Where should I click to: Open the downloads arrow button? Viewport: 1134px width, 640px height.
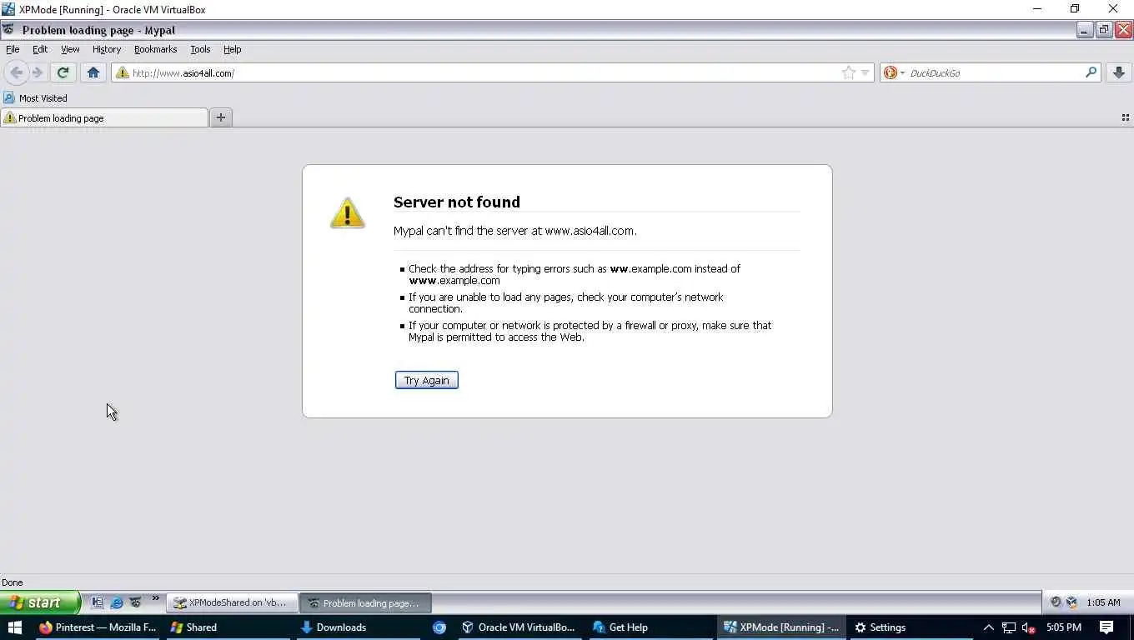tap(1119, 72)
